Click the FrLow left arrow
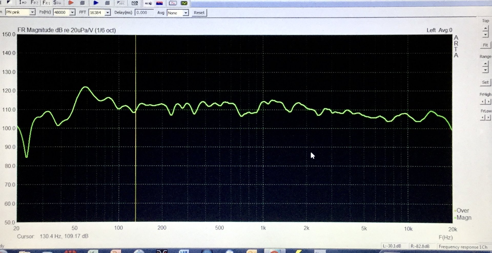Viewport: 492px width, 253px height. click(483, 117)
